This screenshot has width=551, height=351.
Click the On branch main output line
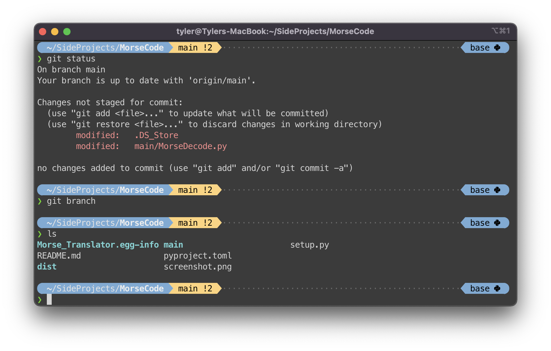point(71,70)
